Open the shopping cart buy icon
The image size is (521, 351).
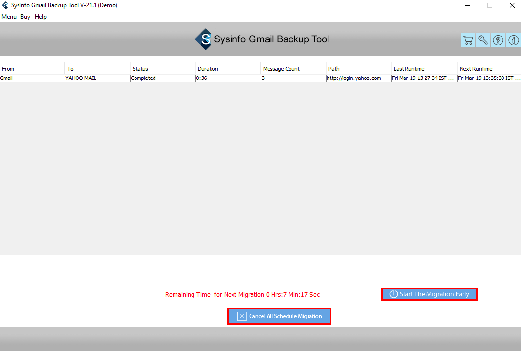468,40
